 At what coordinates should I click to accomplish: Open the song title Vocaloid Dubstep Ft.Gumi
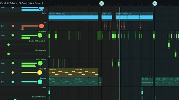click(22, 3)
